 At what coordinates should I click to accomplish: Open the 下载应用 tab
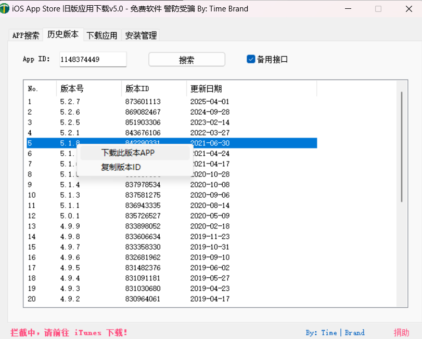coord(102,35)
